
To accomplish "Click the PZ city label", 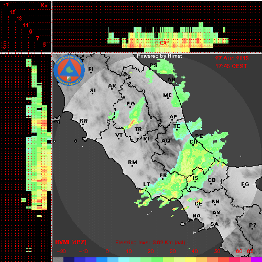I will click(x=253, y=225).
